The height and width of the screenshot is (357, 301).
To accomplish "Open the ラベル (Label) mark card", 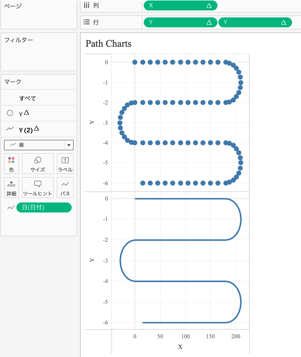I will (x=65, y=164).
